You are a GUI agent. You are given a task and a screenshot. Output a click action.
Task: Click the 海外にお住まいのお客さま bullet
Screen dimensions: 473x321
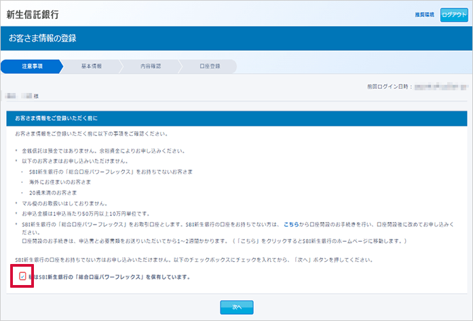tap(60, 182)
